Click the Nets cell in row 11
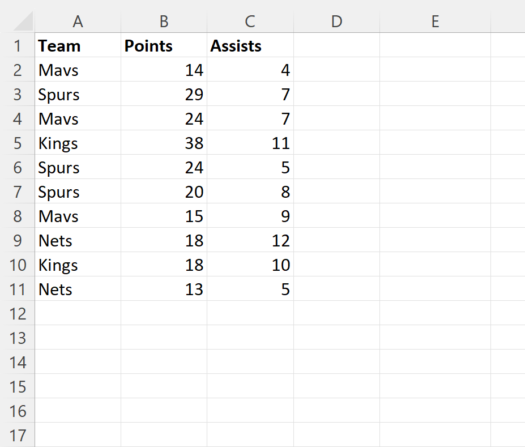The height and width of the screenshot is (447, 525). pyautogui.click(x=78, y=290)
